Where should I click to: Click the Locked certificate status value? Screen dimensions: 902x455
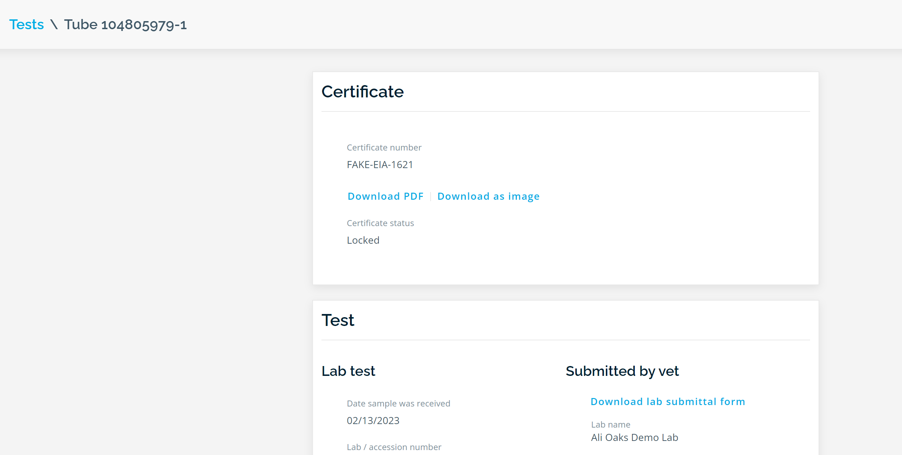click(x=363, y=240)
